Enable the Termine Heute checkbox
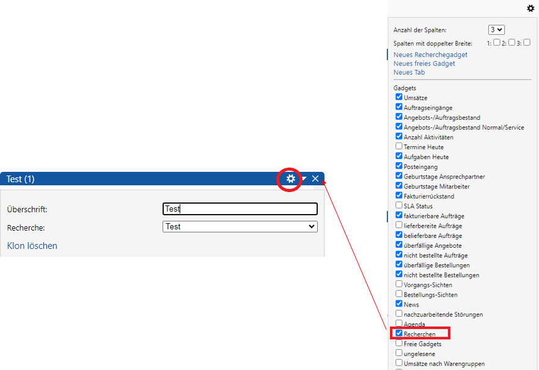This screenshot has height=370, width=539. pos(399,146)
